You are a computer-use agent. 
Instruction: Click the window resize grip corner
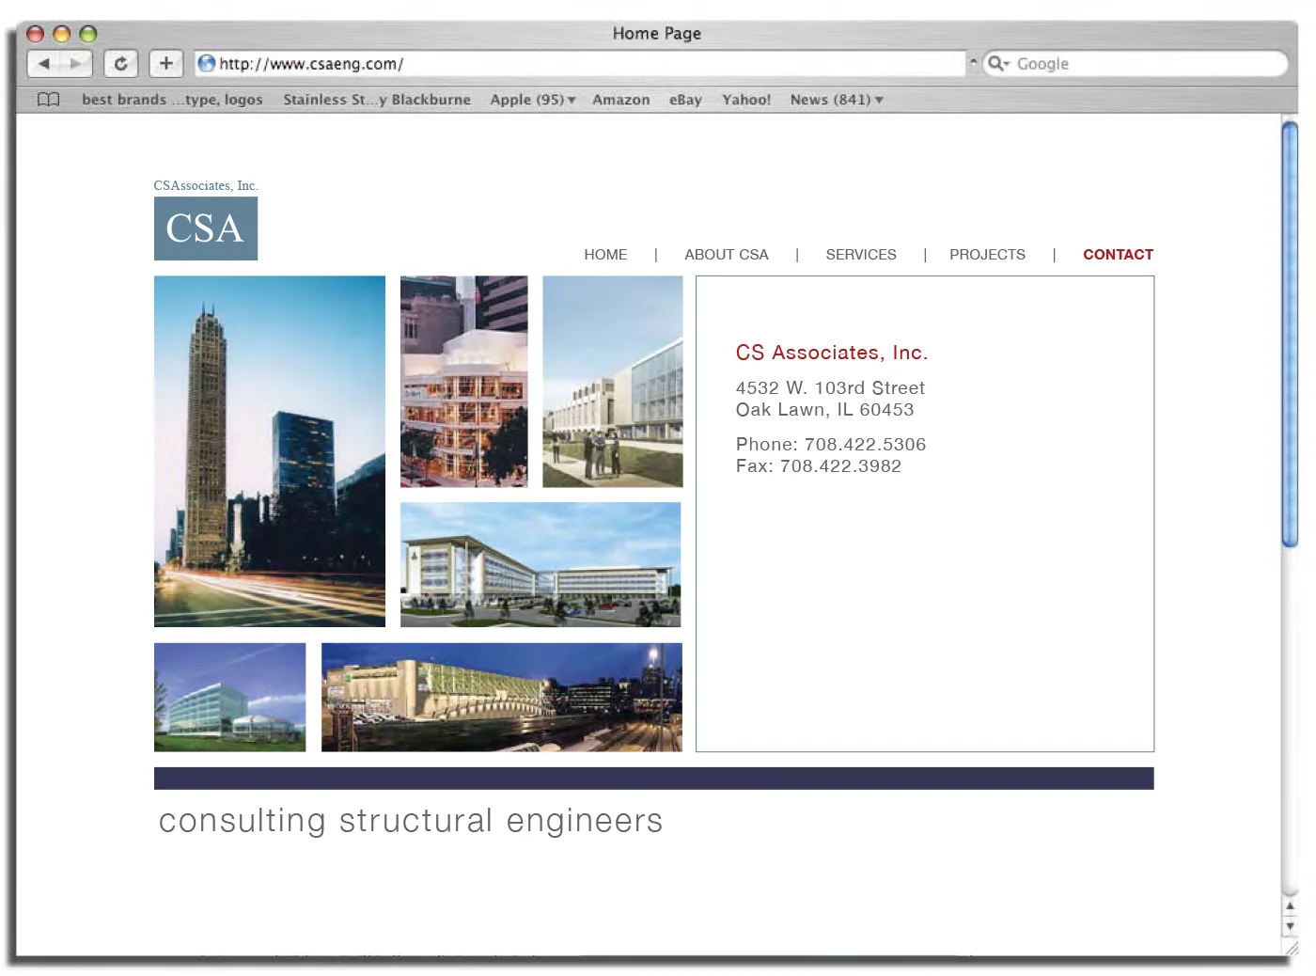[1291, 949]
